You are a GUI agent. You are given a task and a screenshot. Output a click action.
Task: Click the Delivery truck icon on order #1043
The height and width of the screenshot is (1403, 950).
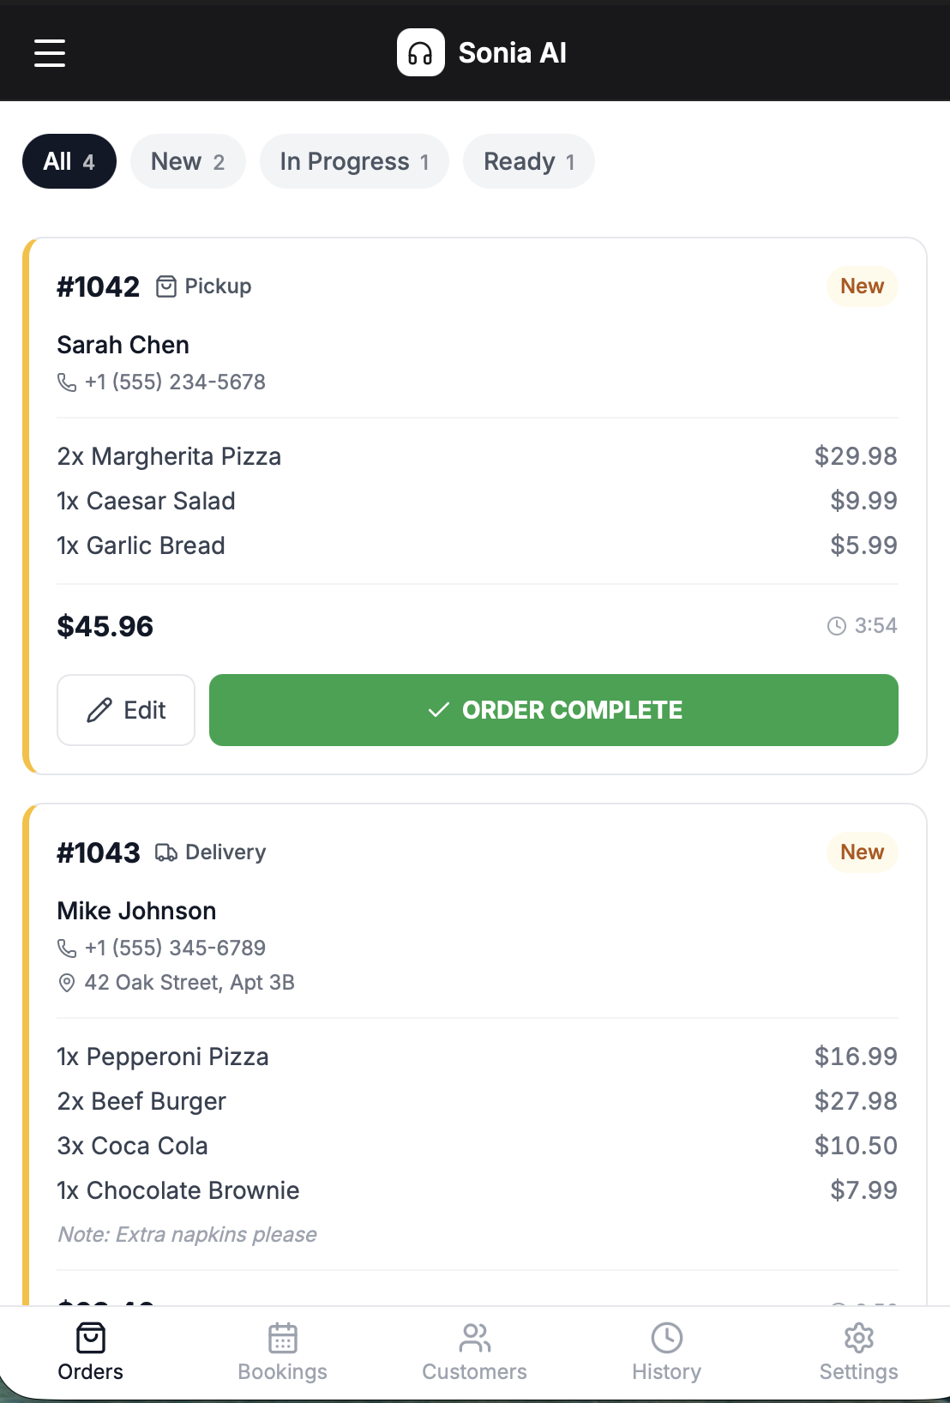pyautogui.click(x=166, y=852)
